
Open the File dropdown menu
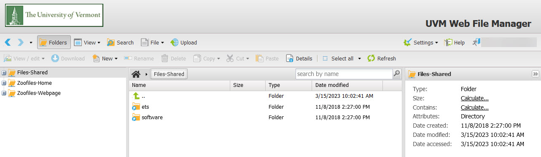click(152, 42)
